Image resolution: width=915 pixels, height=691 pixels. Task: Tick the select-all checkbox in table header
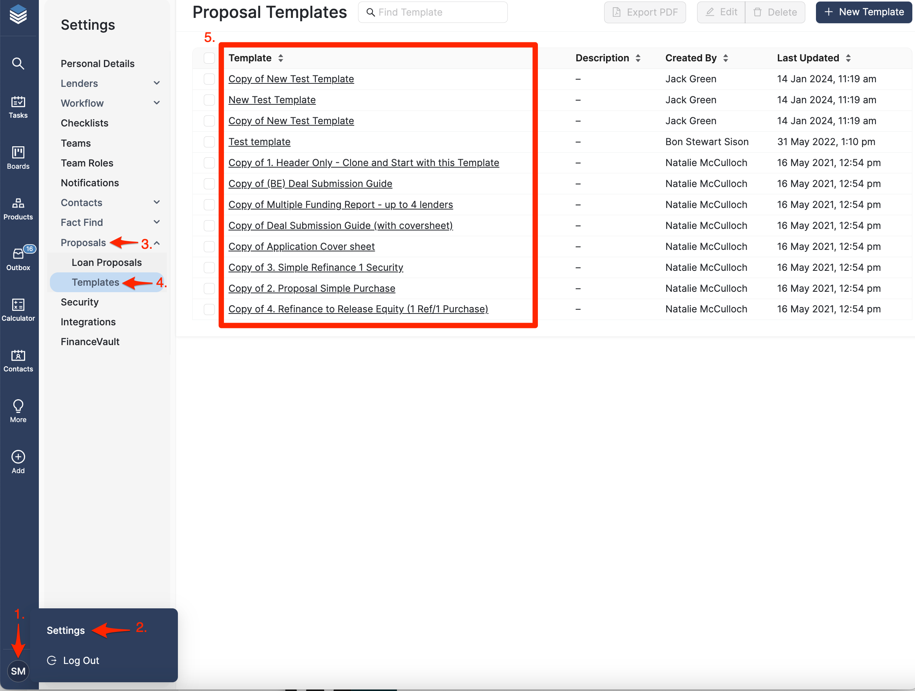coord(209,58)
